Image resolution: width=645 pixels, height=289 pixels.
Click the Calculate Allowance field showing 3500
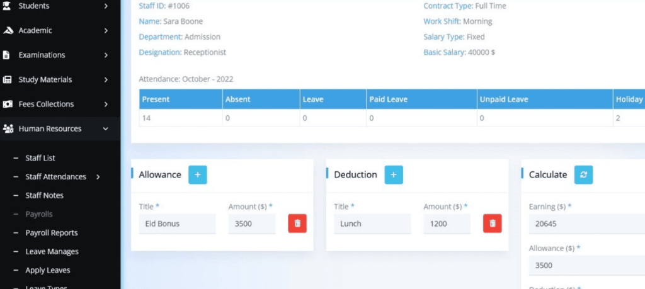pos(587,265)
